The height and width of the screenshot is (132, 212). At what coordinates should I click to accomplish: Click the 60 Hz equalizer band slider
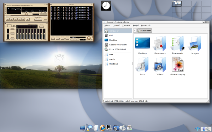(x=17, y=34)
